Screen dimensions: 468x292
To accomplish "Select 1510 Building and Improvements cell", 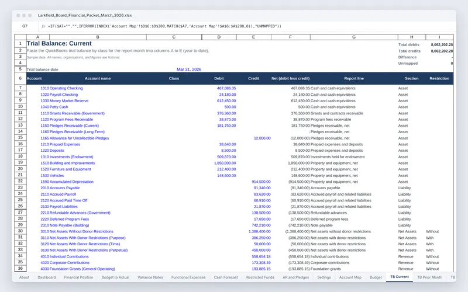I will pyautogui.click(x=68, y=163).
